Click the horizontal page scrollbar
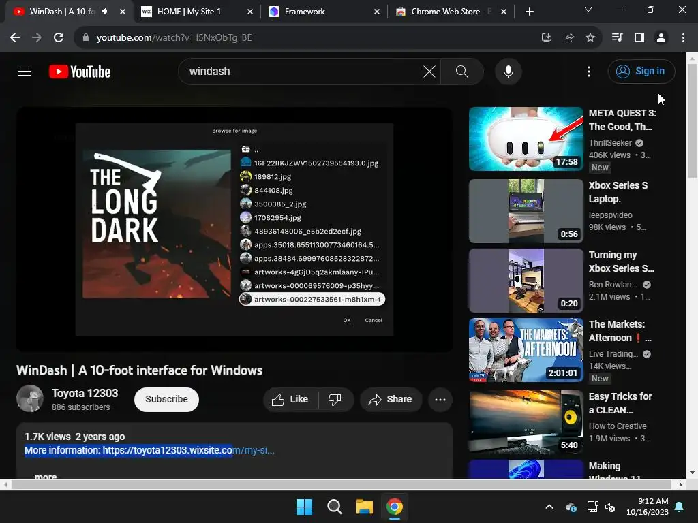Screen dimensions: 698x523 pyautogui.click(x=342, y=484)
